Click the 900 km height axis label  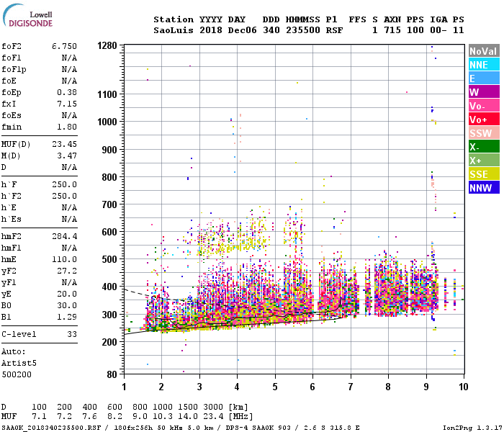tap(109, 150)
